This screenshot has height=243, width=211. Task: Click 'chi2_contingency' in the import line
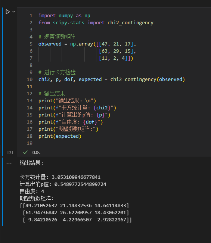[x=130, y=23]
